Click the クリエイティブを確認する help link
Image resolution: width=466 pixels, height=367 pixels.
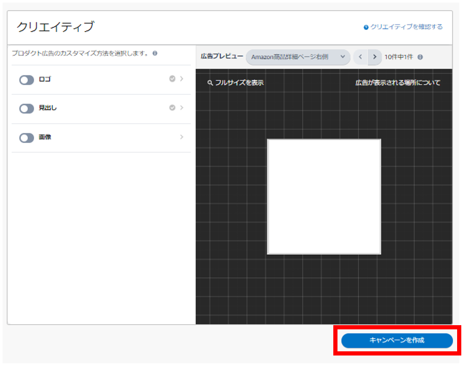[x=406, y=27]
